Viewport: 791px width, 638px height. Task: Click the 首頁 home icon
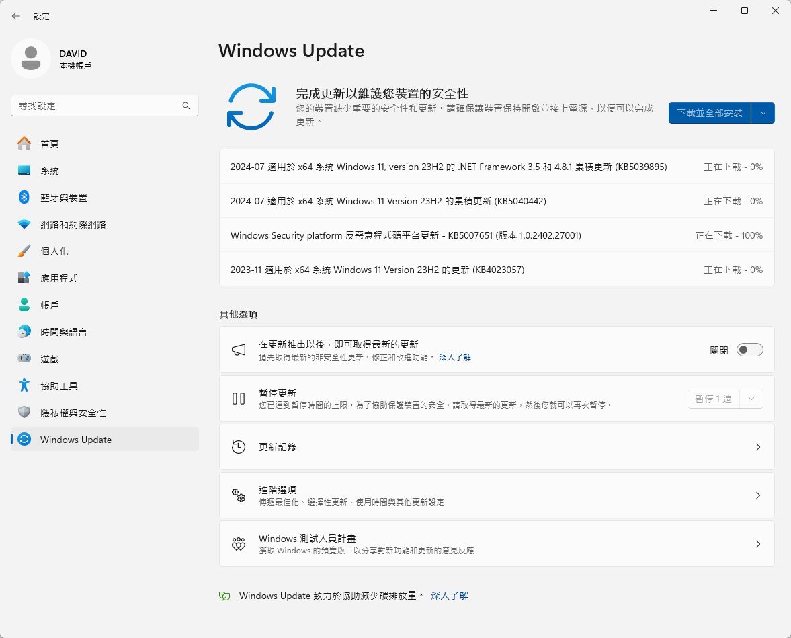[x=24, y=144]
